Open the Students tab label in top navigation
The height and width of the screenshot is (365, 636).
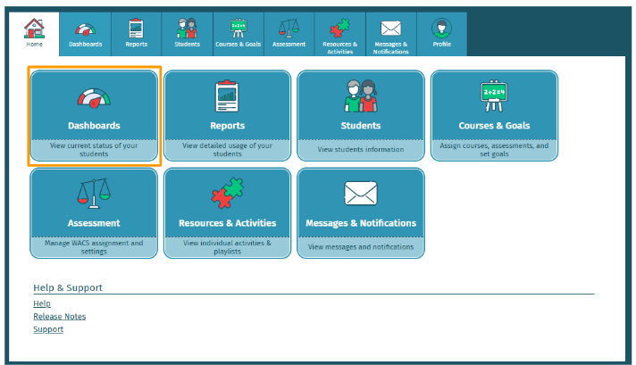[x=187, y=44]
